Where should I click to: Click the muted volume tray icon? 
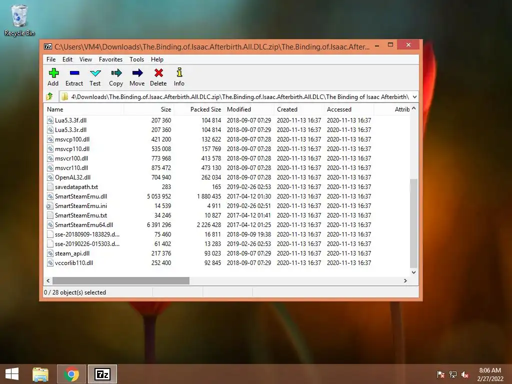point(465,374)
